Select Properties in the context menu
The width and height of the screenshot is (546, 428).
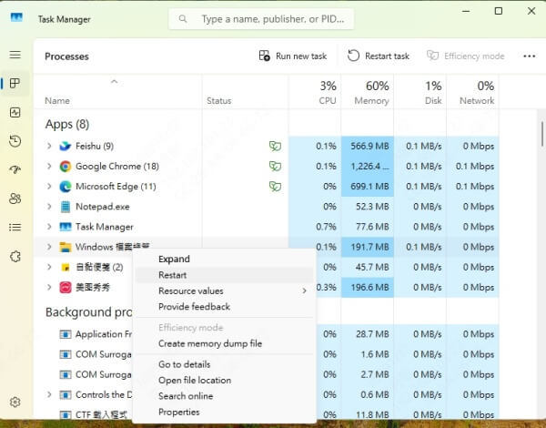tap(224, 412)
